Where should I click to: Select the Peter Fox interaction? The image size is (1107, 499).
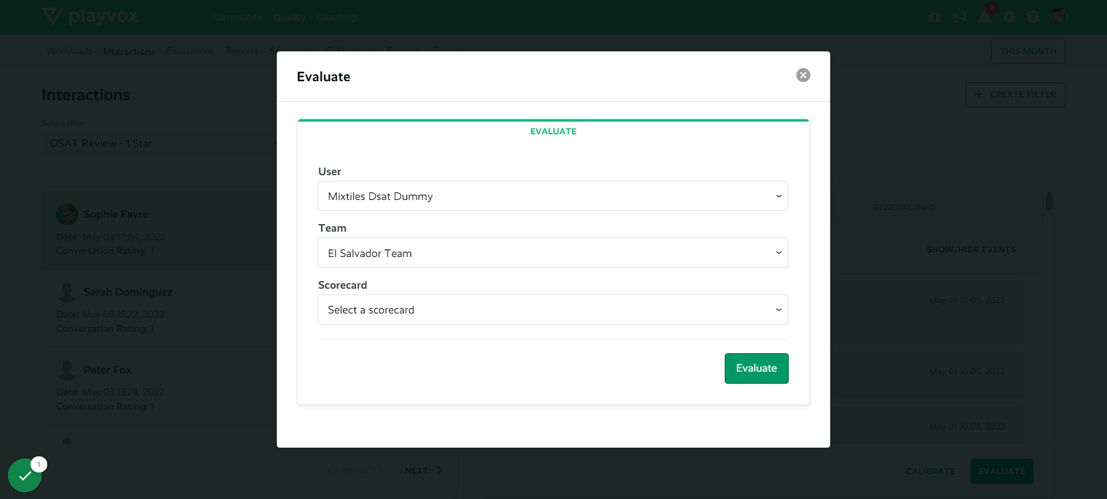pos(159,386)
